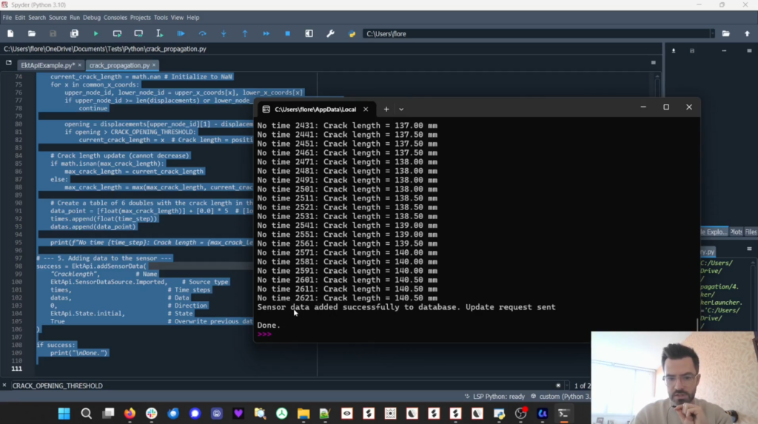Click the Maximize current pane icon
Screen dimensions: 758x424
click(x=309, y=33)
